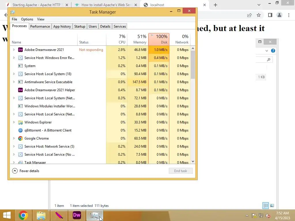Expand Service Host: Local System (Net...)

[x=14, y=98]
